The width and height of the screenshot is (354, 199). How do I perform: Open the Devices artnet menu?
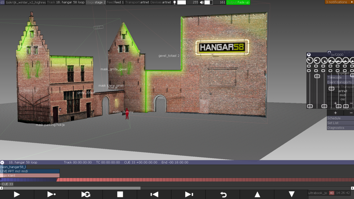[x=161, y=2]
